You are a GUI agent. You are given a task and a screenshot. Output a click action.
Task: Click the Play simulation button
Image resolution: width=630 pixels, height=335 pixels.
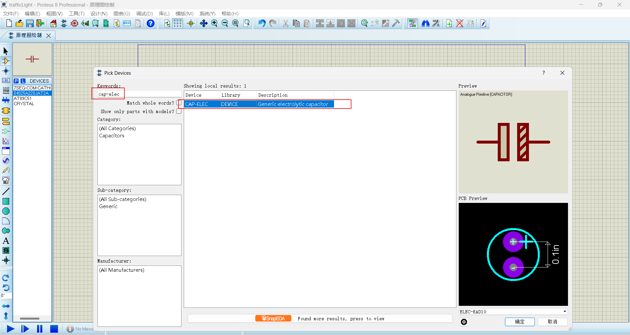10,329
